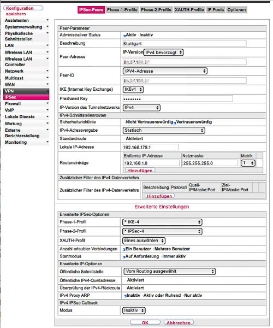Expand Lokale Dienste menu
Viewport: 273px width, 328px height.
click(x=26, y=117)
